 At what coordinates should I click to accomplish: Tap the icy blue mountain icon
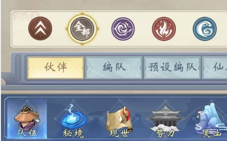coord(211,117)
